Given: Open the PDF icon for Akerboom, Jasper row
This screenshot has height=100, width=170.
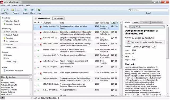Looking at the screenshot, I should pos(41,33).
